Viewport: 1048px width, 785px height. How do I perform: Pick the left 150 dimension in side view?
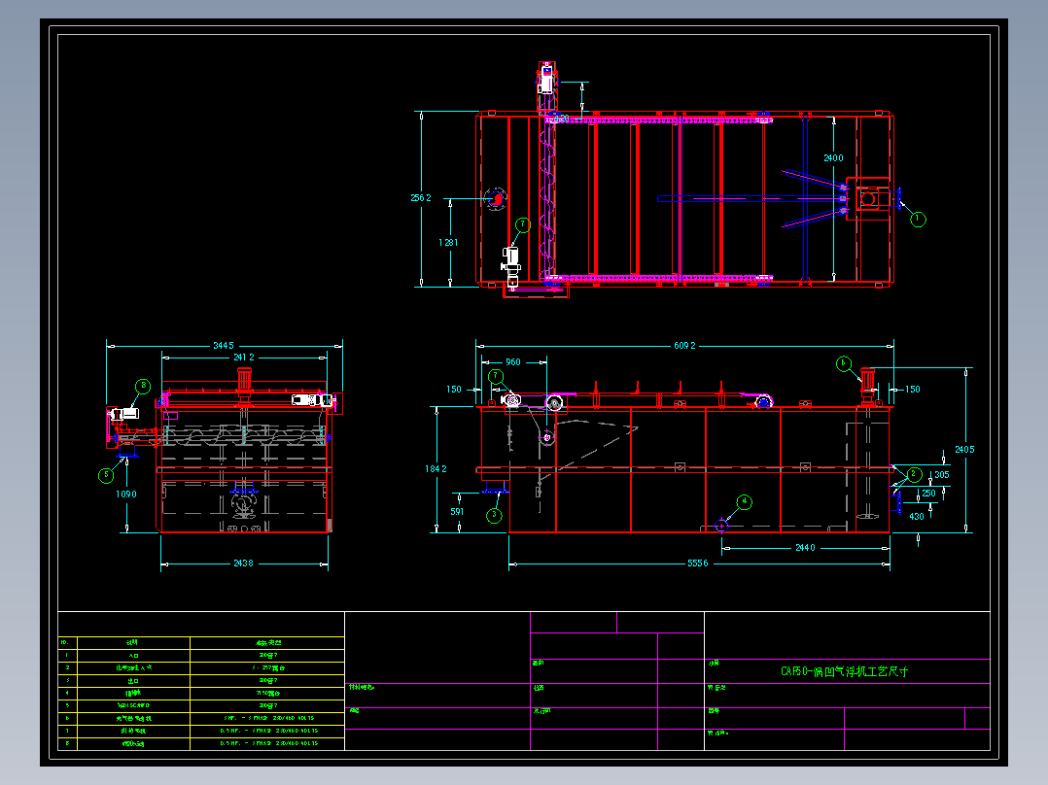click(454, 389)
